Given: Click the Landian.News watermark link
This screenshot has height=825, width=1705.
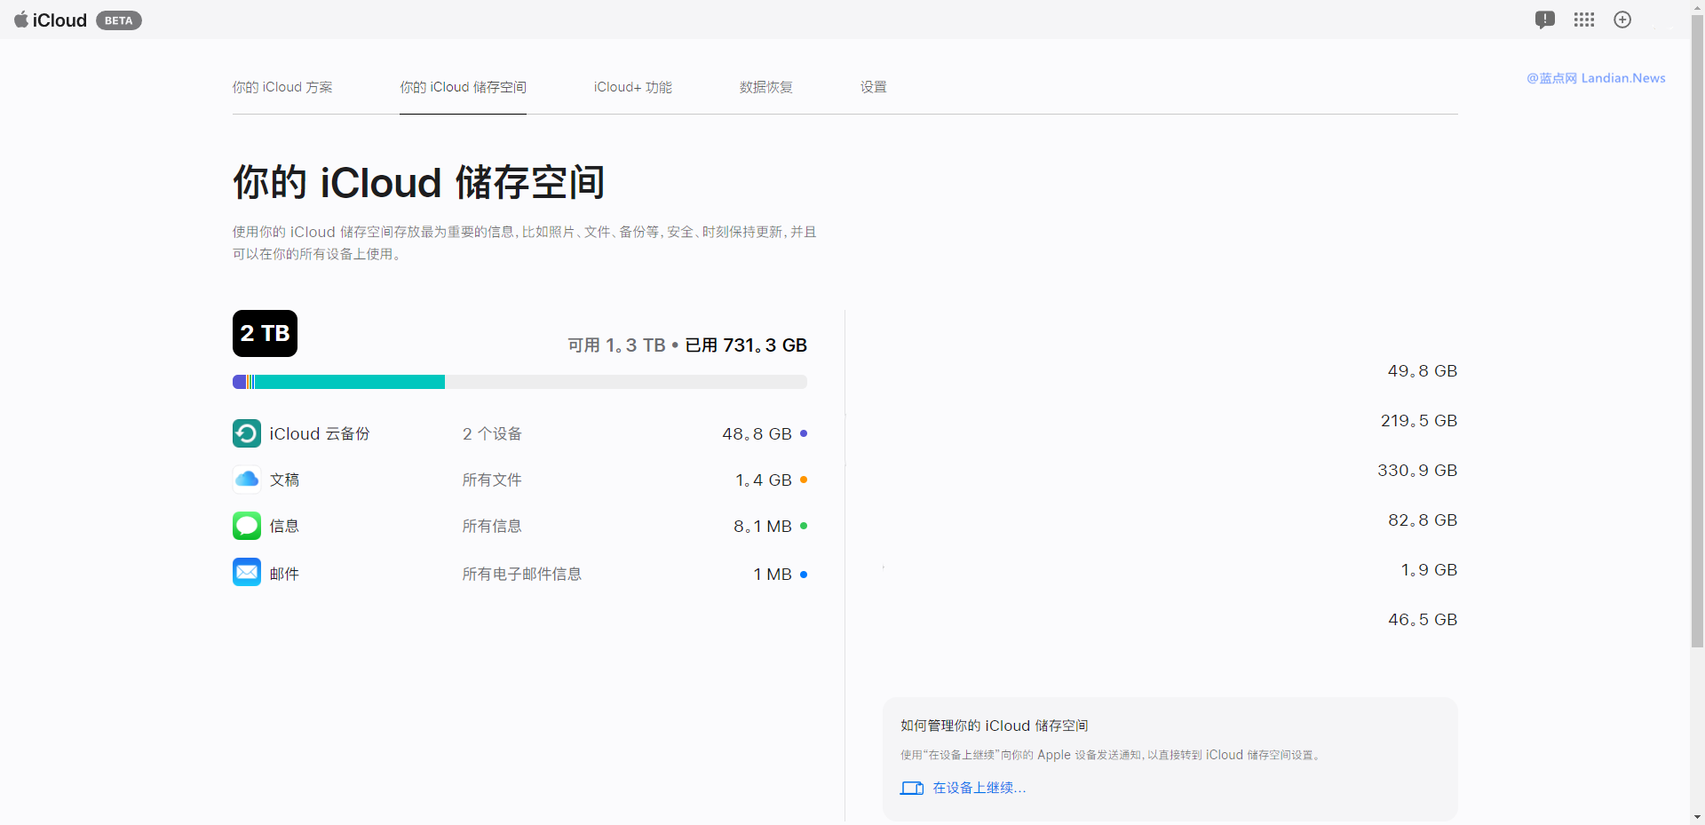Looking at the screenshot, I should 1596,78.
